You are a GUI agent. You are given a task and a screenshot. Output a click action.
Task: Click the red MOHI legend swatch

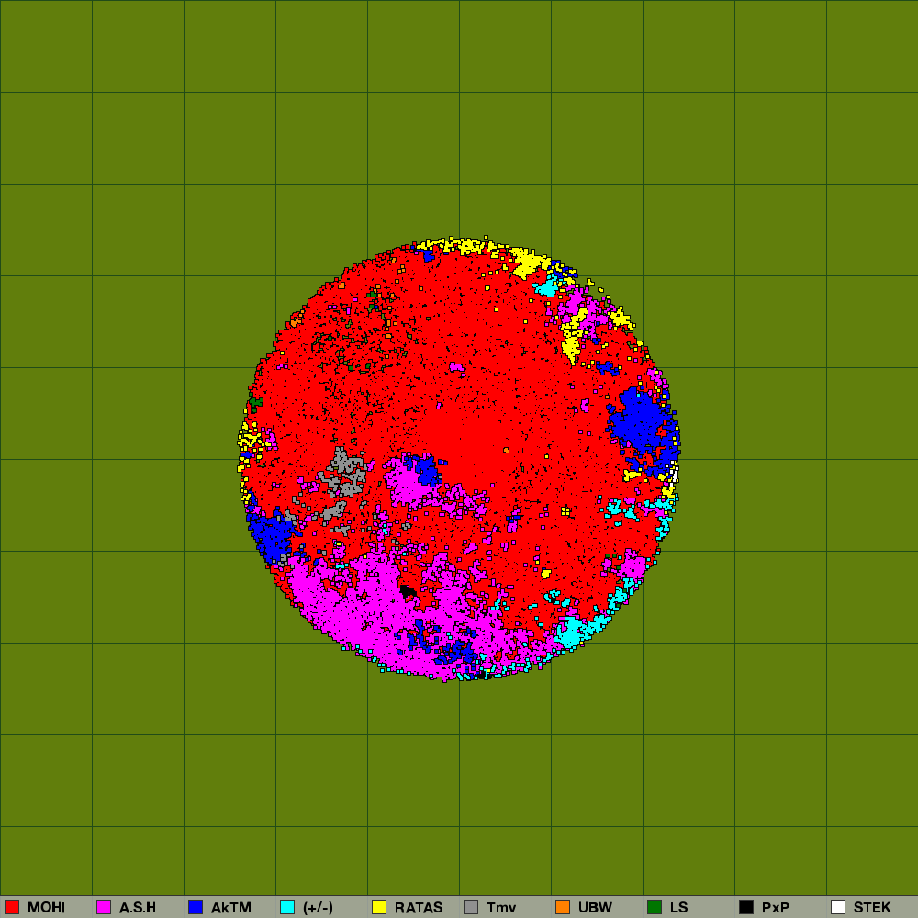pyautogui.click(x=12, y=907)
